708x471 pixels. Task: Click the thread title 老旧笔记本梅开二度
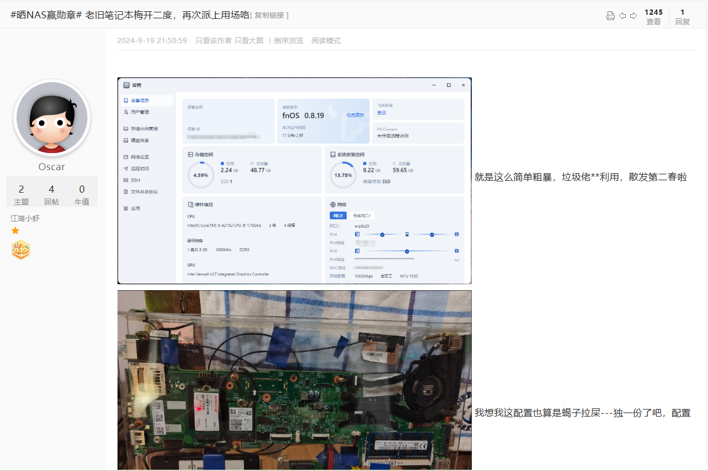(x=129, y=15)
